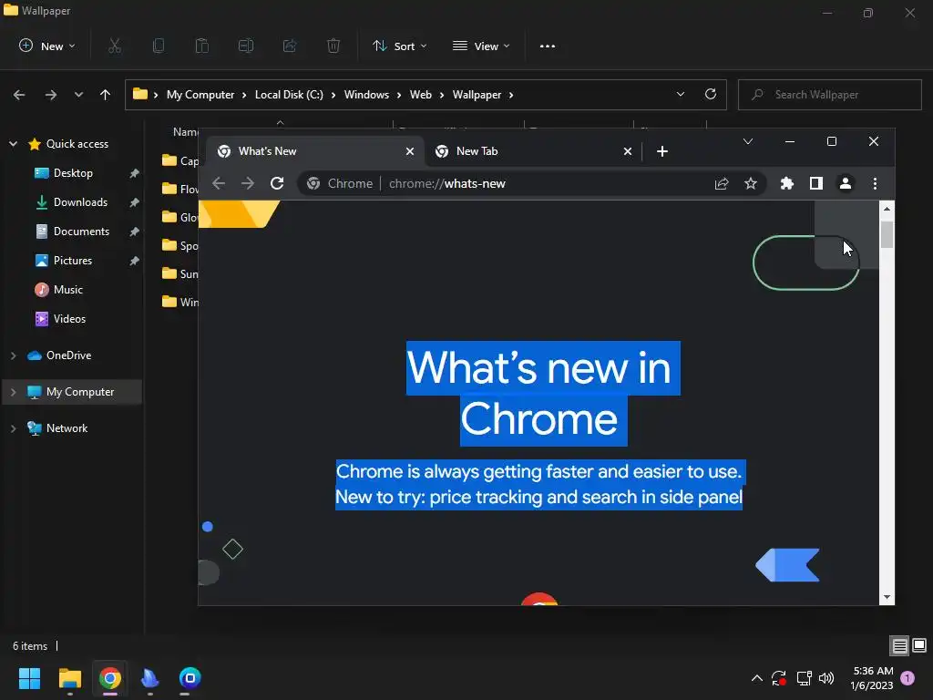Select Documents in Quick access
Screen dimensions: 933x700
coord(81,232)
